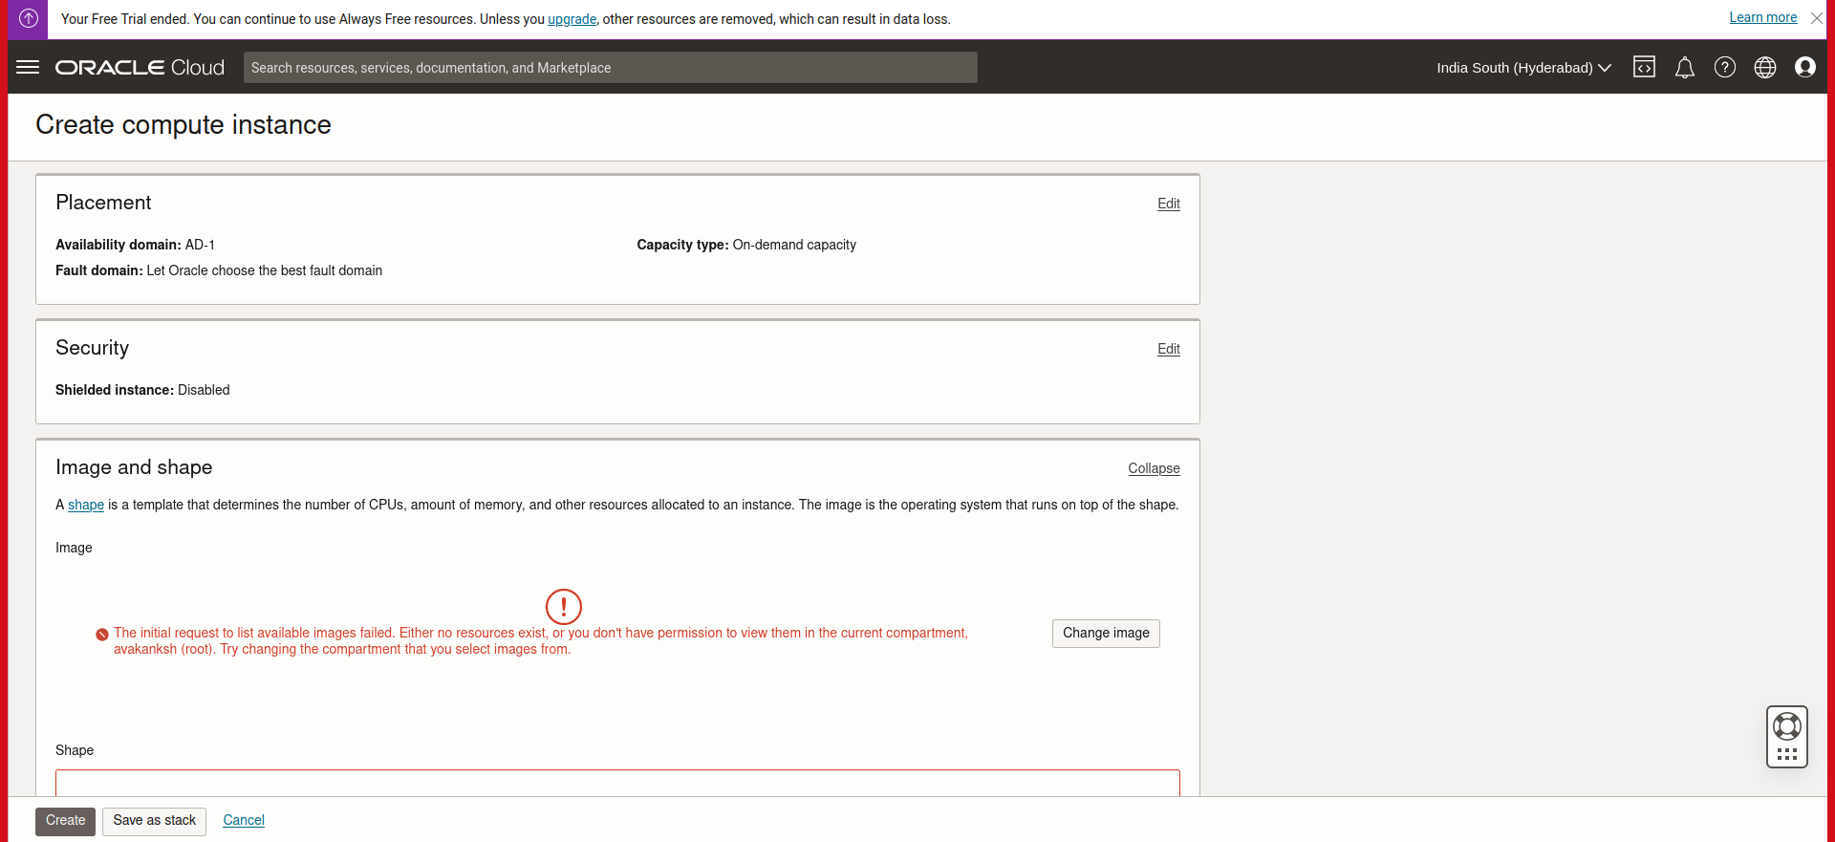Open Cloud Shell developer tools icon

coord(1644,67)
